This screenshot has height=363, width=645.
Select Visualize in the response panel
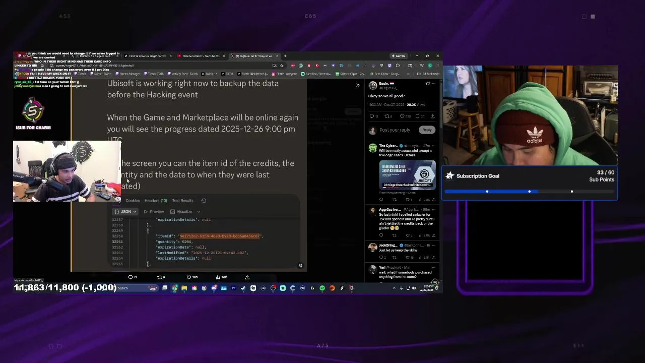(181, 212)
